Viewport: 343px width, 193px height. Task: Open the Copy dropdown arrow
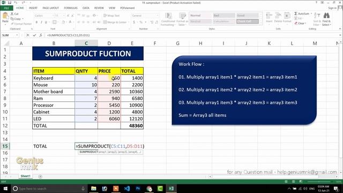click(23, 19)
